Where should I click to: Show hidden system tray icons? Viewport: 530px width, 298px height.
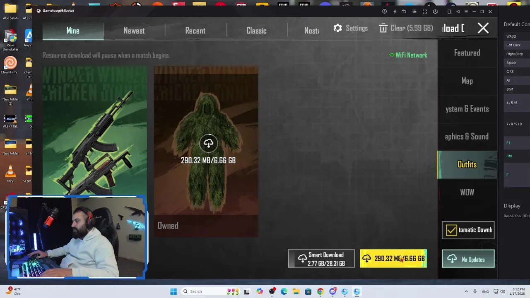coord(466,291)
